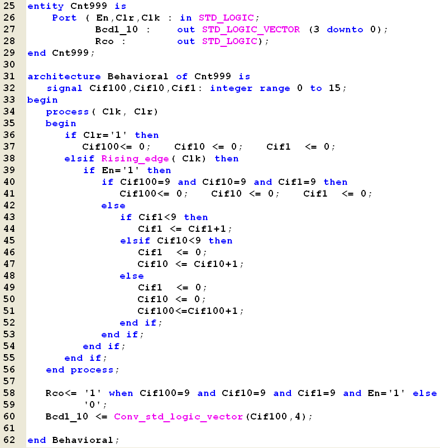440x448 pixels.
Task: Click the 'when' keyword on line 58
Action: (121, 393)
